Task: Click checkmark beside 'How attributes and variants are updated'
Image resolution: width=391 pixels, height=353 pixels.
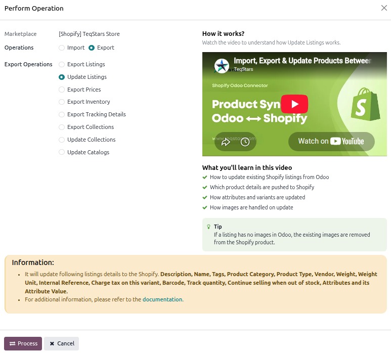Action: pos(205,197)
